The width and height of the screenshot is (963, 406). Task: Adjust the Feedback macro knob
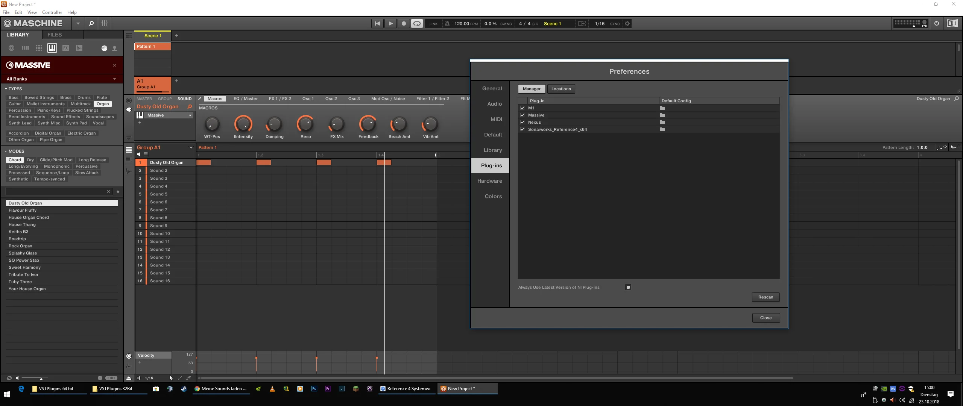[x=368, y=124]
